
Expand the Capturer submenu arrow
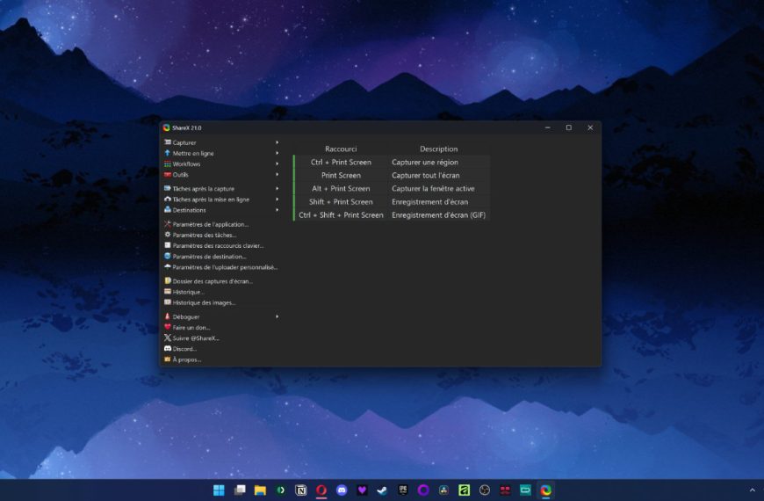(x=277, y=142)
